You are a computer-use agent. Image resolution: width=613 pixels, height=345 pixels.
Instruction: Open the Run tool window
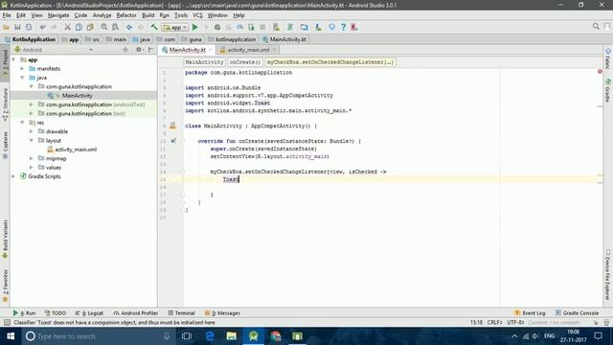click(24, 313)
